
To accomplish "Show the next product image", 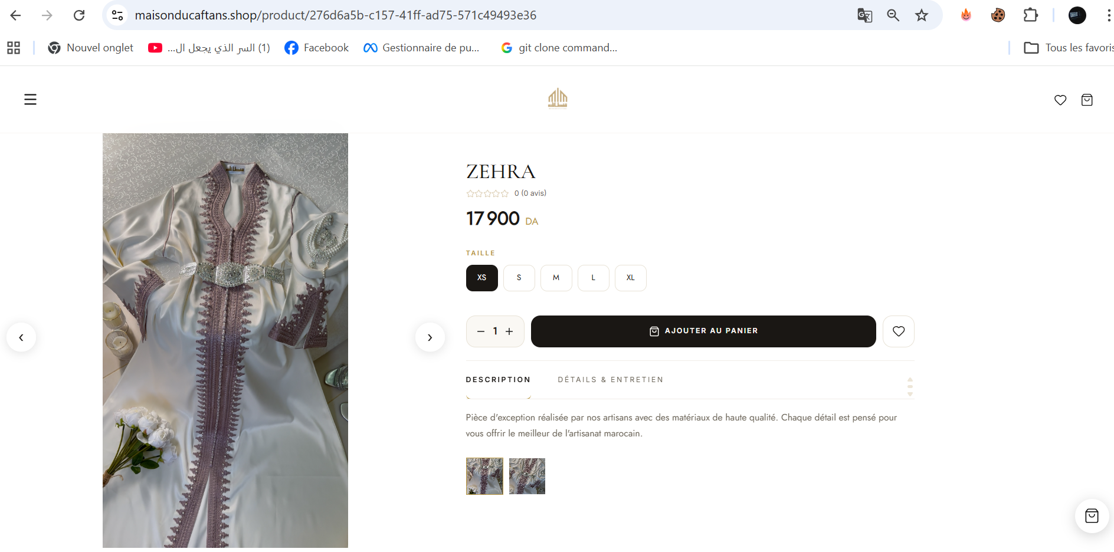I will (x=430, y=337).
